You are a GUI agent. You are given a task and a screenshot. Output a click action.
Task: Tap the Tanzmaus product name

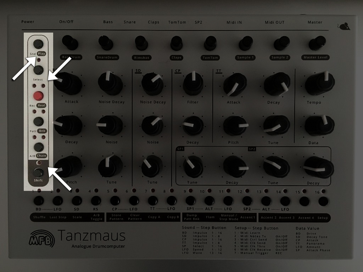(92, 236)
